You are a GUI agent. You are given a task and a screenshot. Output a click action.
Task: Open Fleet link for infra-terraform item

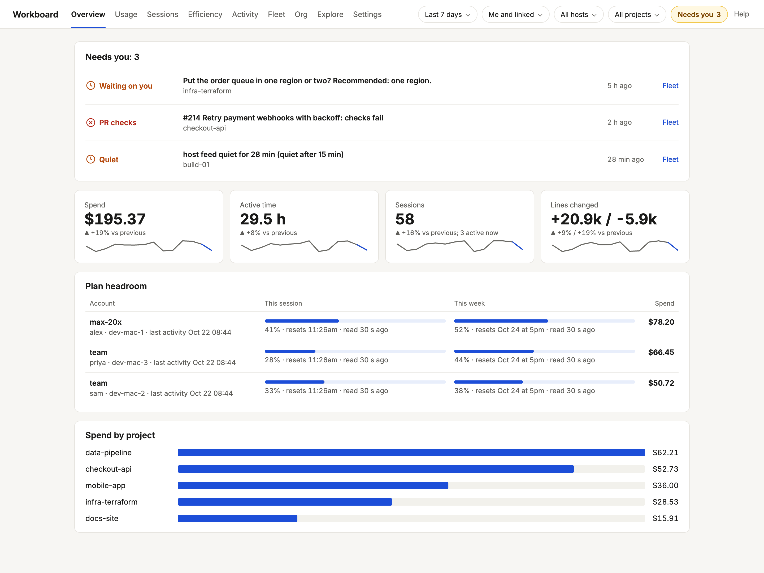coord(670,86)
